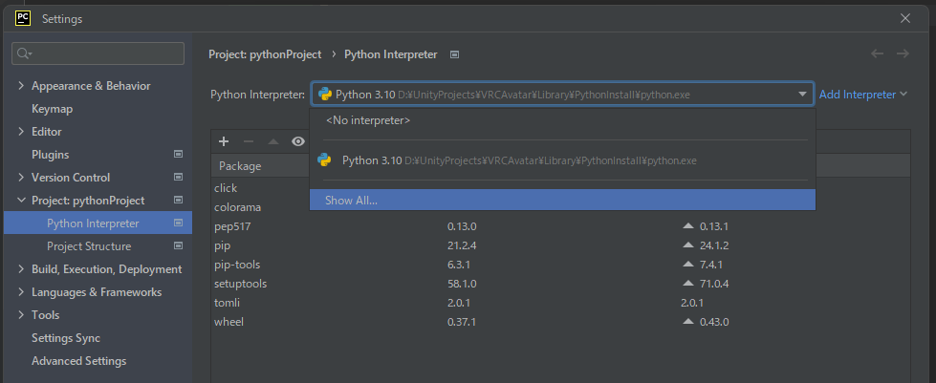Collapse the Project: pythonProject section
This screenshot has height=383, width=936.
21,201
